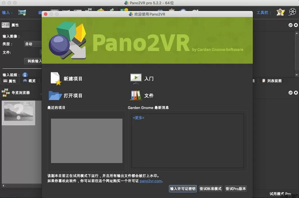Image resolution: width=299 pixels, height=198 pixels.
Task: Open the 类型 dropdown set to 自动
Action: coord(33,44)
